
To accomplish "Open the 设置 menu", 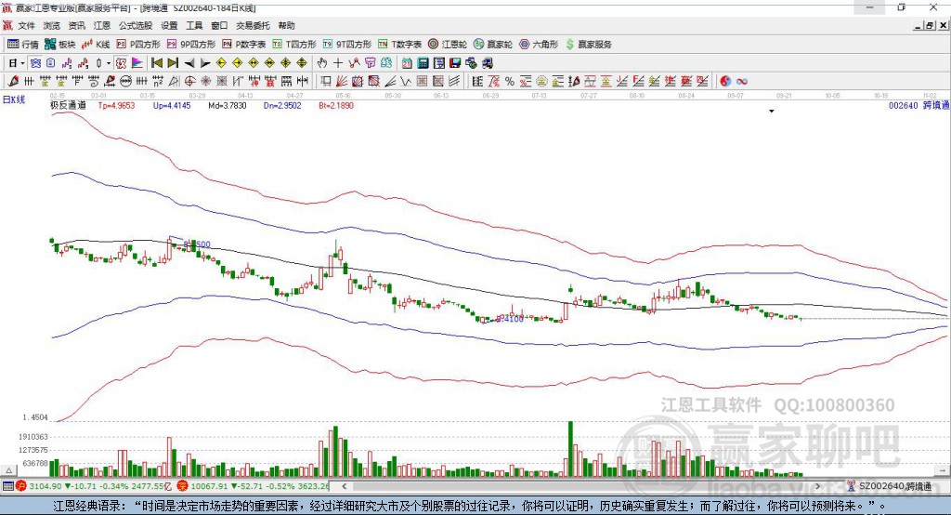I will (169, 25).
